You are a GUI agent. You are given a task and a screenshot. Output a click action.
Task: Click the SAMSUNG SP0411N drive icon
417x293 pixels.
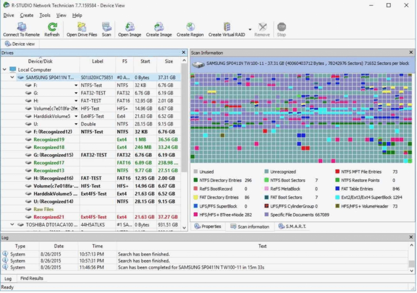pos(20,77)
